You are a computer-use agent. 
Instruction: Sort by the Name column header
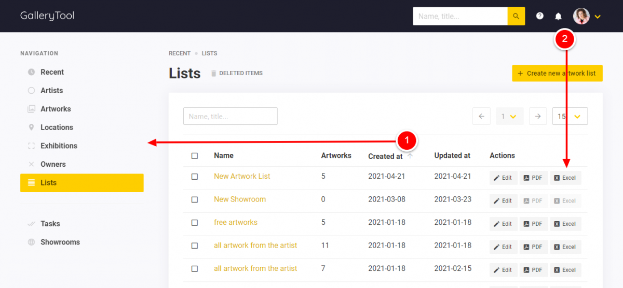(224, 155)
